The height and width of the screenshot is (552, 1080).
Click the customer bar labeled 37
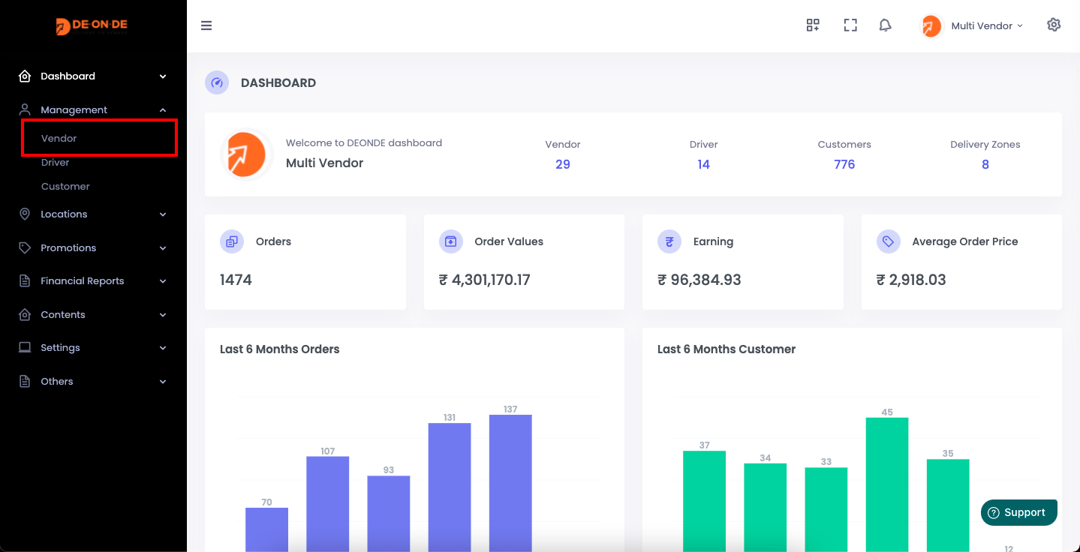[x=704, y=501]
